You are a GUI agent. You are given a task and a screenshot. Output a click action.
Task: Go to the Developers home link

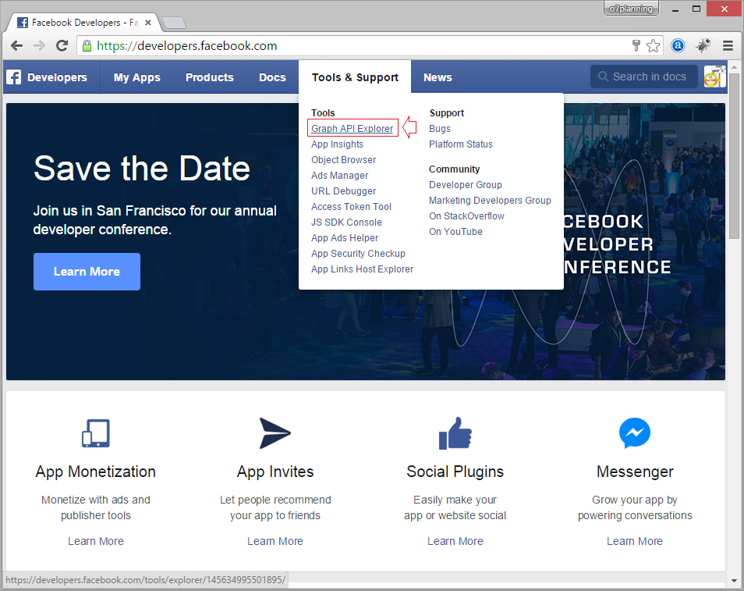[x=57, y=77]
